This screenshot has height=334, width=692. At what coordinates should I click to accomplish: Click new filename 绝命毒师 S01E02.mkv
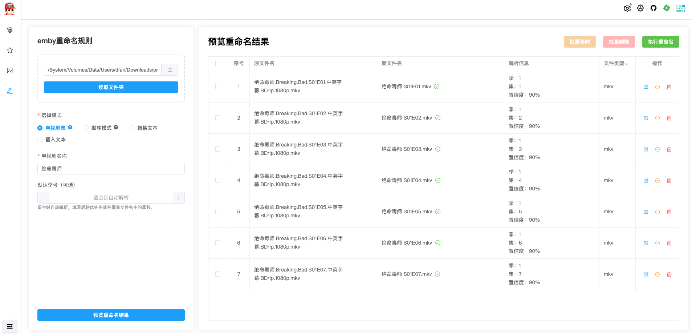point(407,118)
